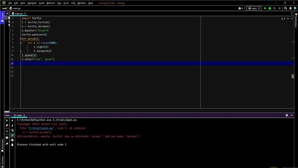Expand the first project tree node

[6, 18]
